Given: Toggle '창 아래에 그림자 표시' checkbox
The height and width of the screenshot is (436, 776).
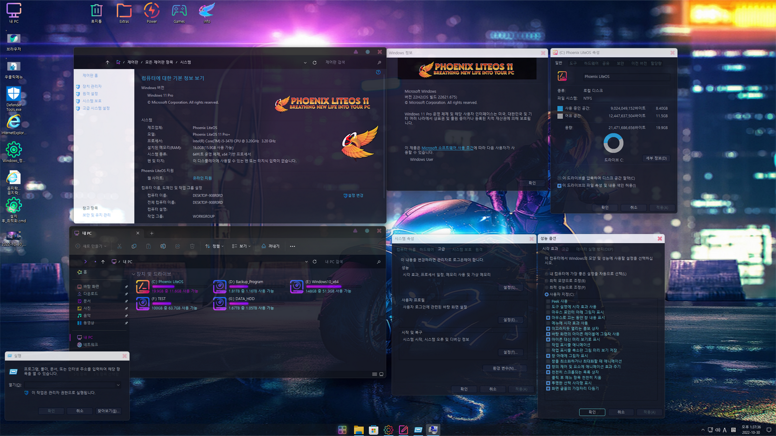Looking at the screenshot, I should click(x=548, y=356).
